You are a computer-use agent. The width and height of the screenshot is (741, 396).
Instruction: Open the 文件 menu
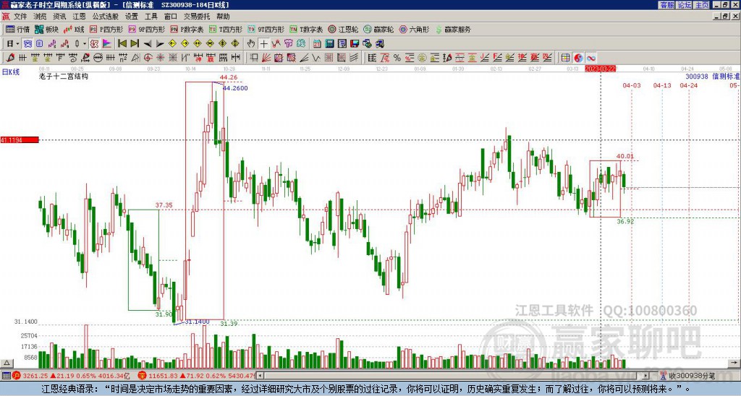click(x=20, y=17)
